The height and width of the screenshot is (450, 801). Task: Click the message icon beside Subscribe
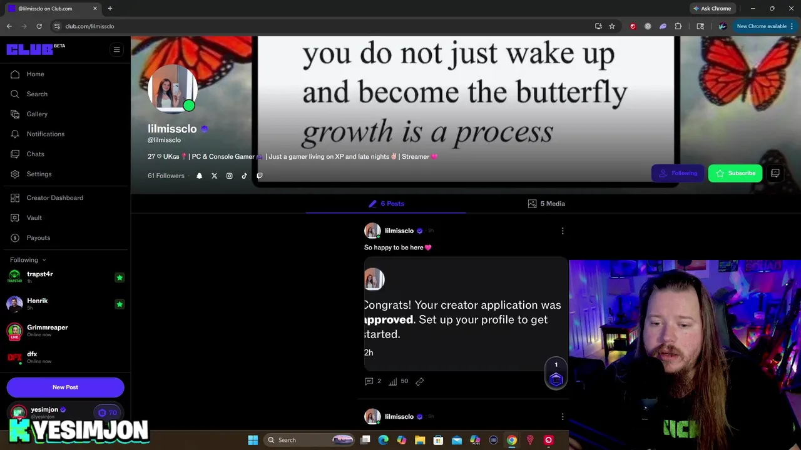[x=775, y=173]
